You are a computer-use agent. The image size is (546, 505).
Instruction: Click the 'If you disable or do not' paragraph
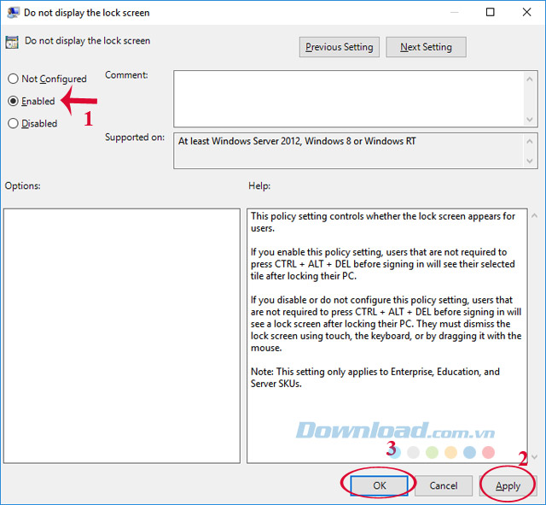pos(386,324)
